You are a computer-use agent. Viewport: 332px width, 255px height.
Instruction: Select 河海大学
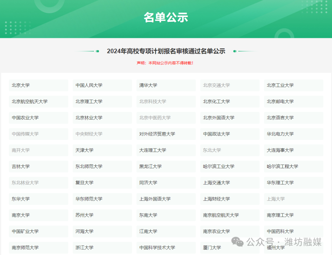tap(102, 232)
